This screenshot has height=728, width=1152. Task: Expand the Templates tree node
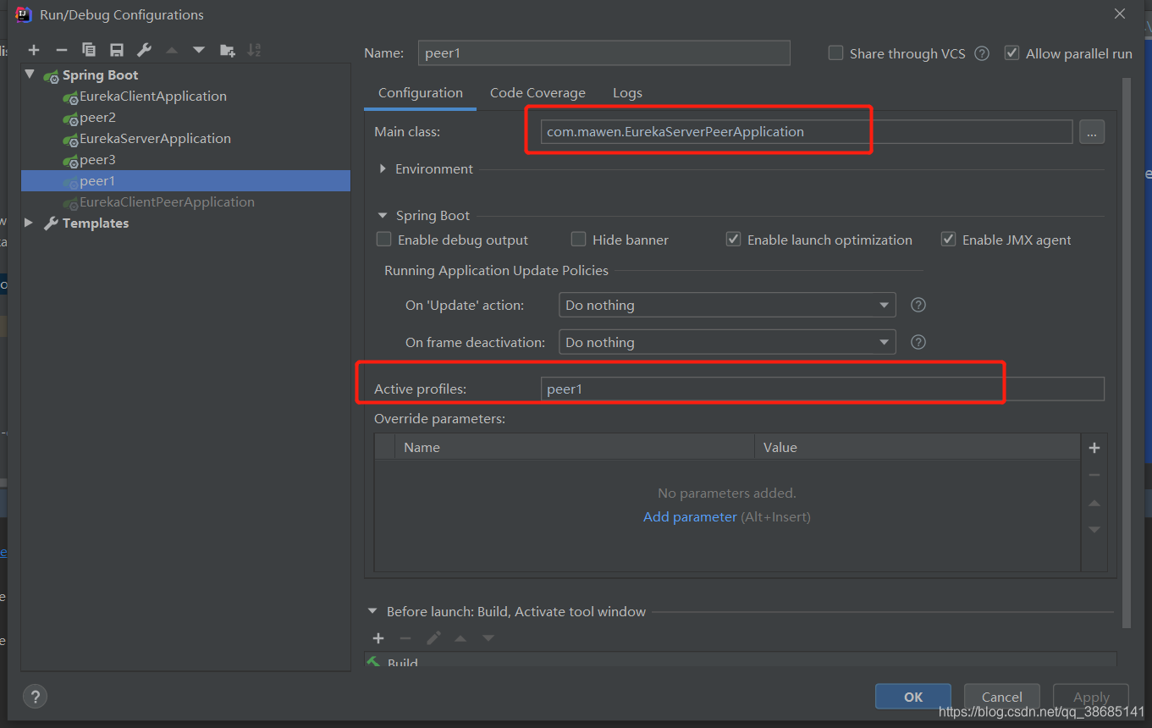pos(29,223)
